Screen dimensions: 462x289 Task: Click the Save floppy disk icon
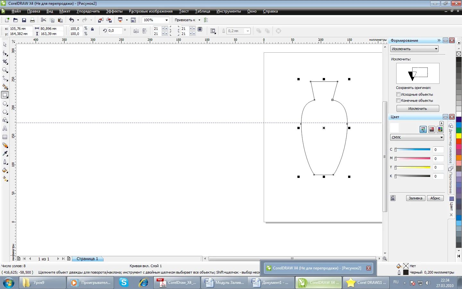tap(24, 20)
